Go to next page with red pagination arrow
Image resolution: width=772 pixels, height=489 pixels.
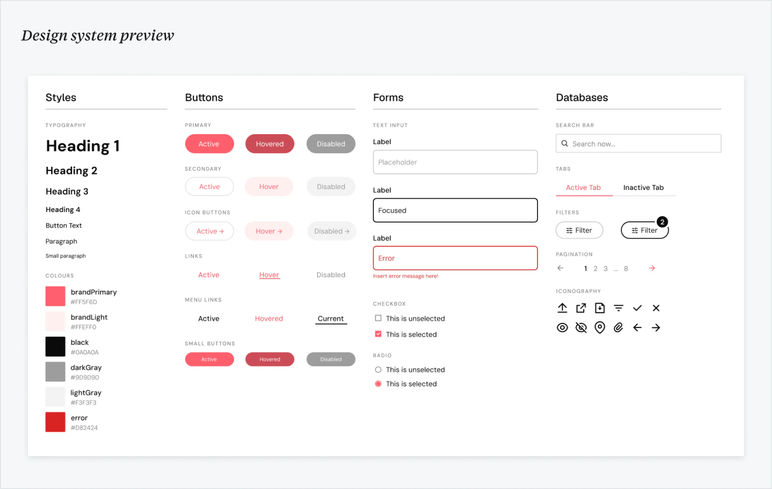click(x=652, y=268)
